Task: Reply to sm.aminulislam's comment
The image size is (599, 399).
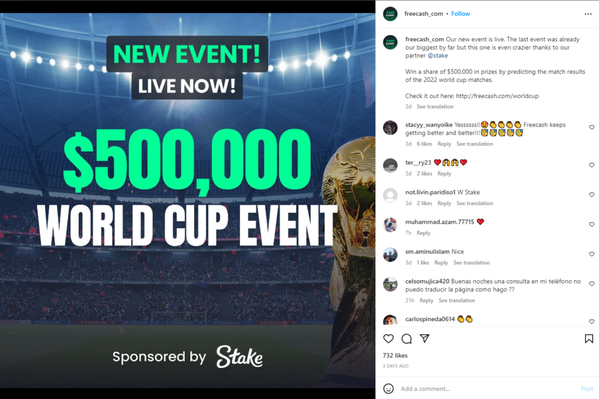Action: click(x=441, y=263)
